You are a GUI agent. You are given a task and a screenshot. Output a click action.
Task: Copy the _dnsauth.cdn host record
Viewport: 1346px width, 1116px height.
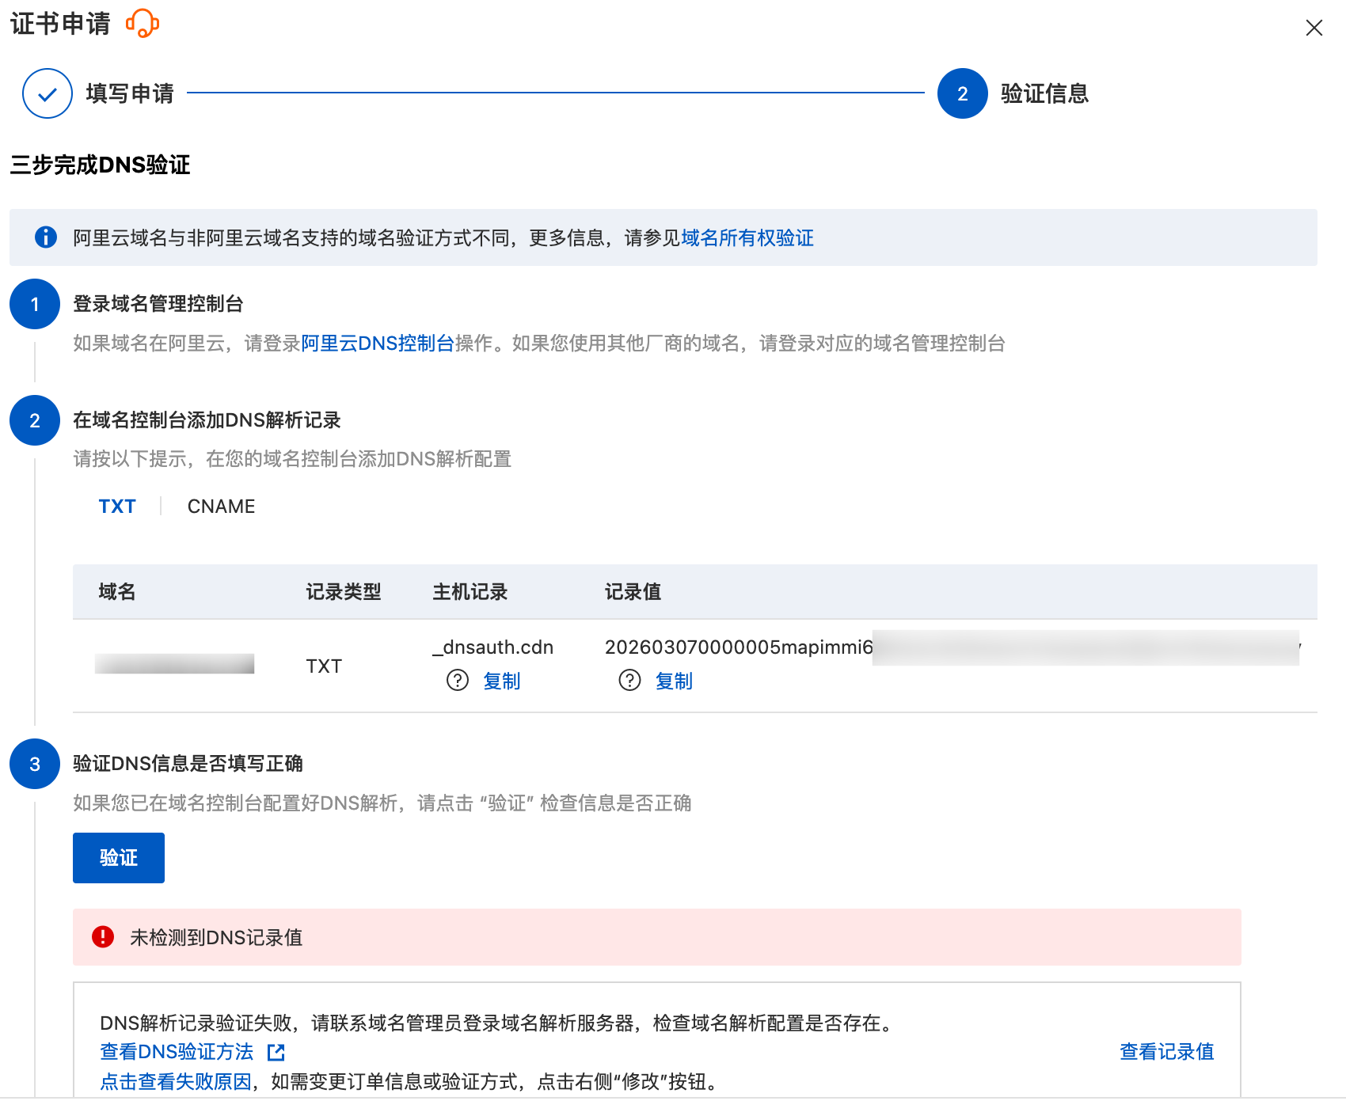pos(501,681)
